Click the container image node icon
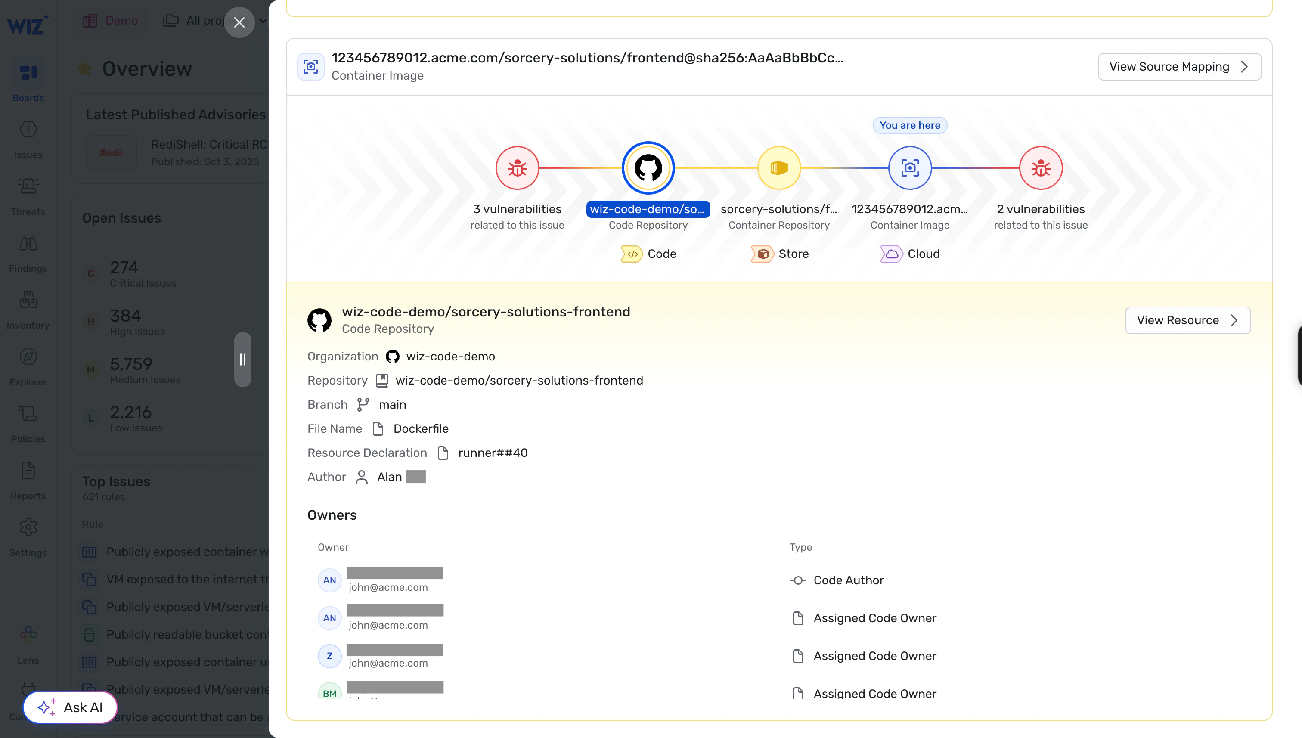Viewport: 1302px width, 738px height. point(909,168)
